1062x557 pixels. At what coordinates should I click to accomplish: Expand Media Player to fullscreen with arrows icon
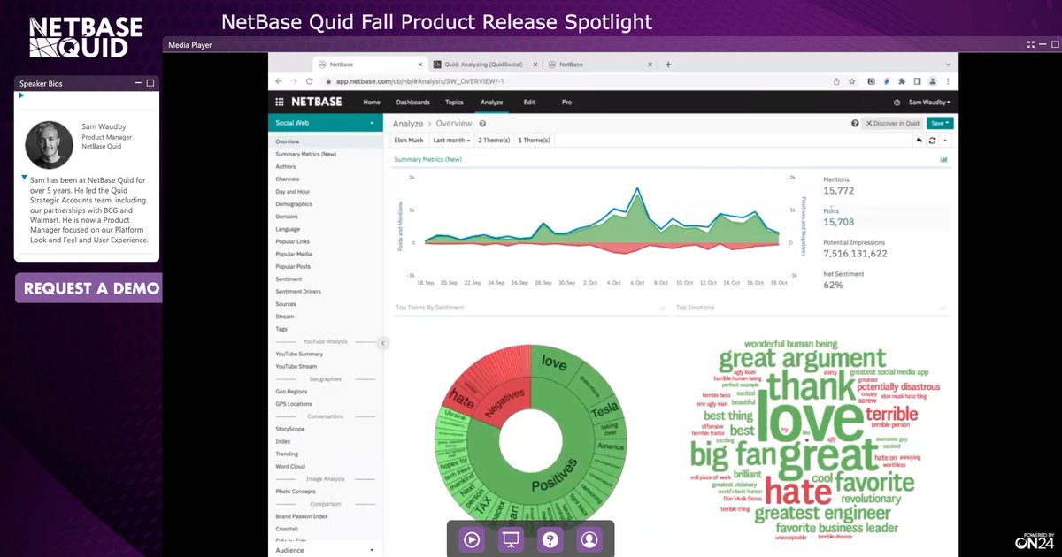pos(1031,44)
